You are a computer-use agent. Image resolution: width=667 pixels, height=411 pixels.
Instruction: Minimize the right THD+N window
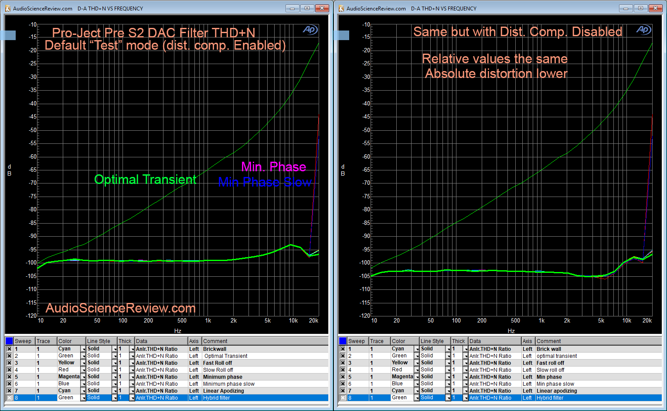pyautogui.click(x=626, y=8)
